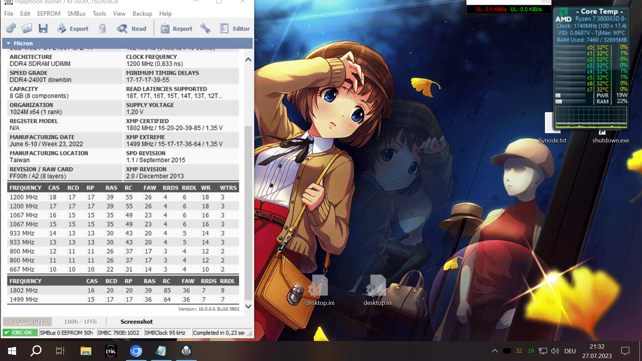Click Read SPD toolbar button
This screenshot has height=361, width=642.
pos(132,28)
